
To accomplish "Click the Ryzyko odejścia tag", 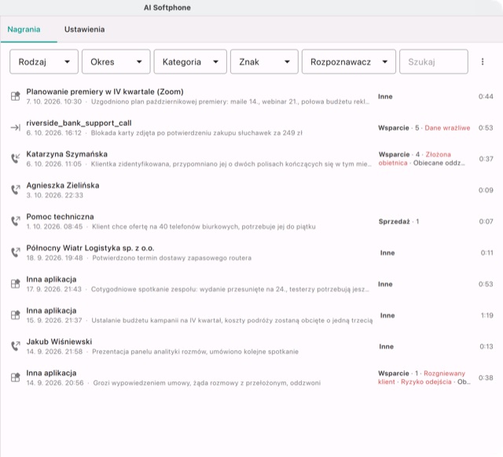I will point(426,381).
